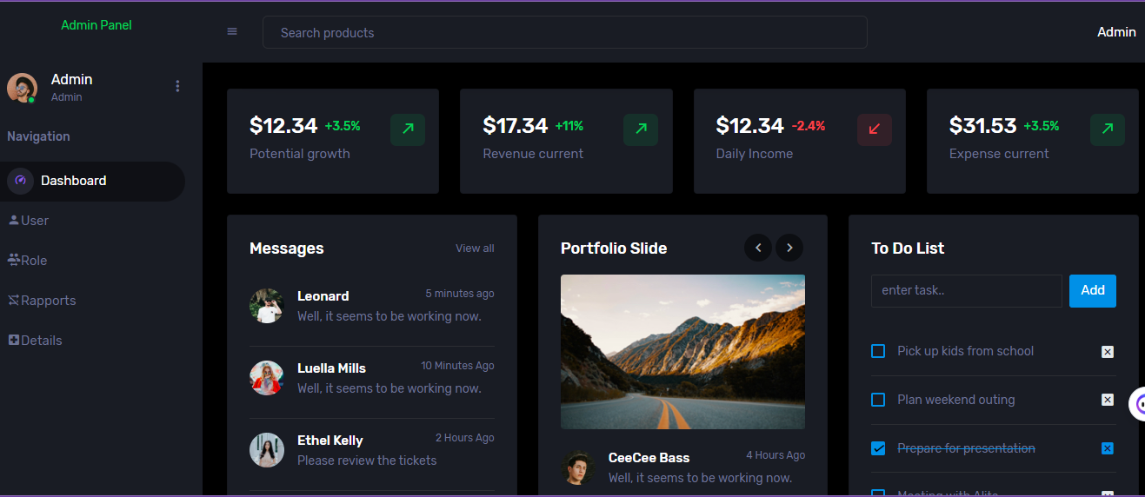Click the Details plus icon
This screenshot has width=1145, height=497.
click(x=14, y=340)
